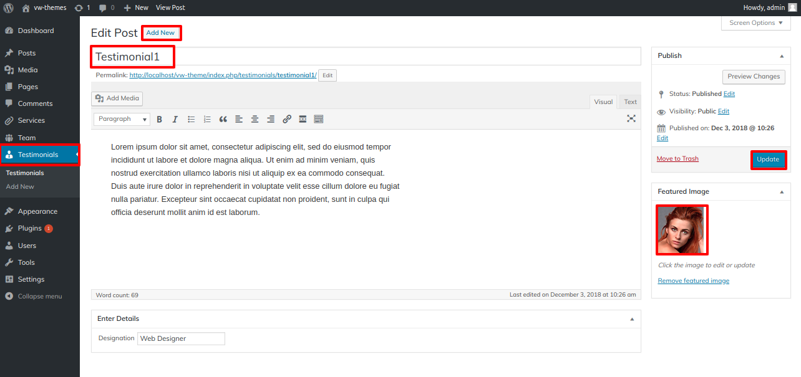
Task: Collapse the Featured Image panel
Action: [782, 192]
